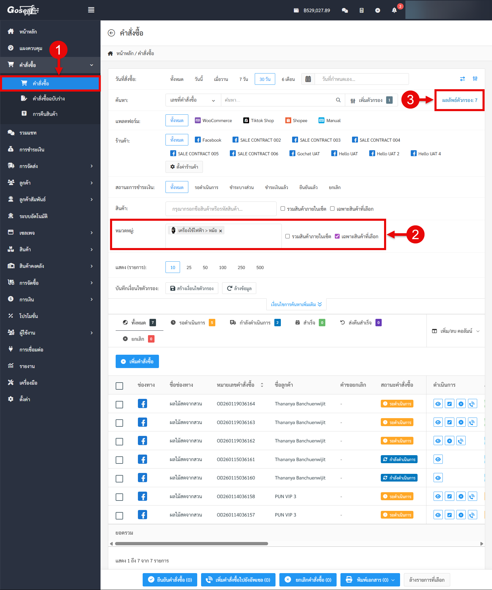The height and width of the screenshot is (590, 492).
Task: Open the chat messages icon in header
Action: tap(345, 10)
